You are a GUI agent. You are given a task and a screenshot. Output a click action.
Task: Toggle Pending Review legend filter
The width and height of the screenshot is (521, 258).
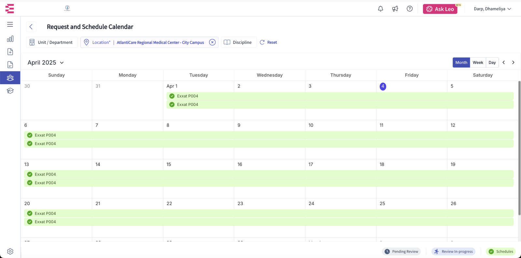[401, 252]
